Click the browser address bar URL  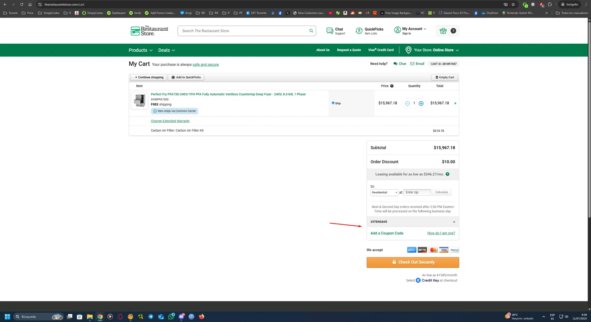[x=64, y=4]
